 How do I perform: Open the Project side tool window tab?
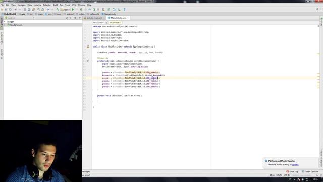(2, 22)
